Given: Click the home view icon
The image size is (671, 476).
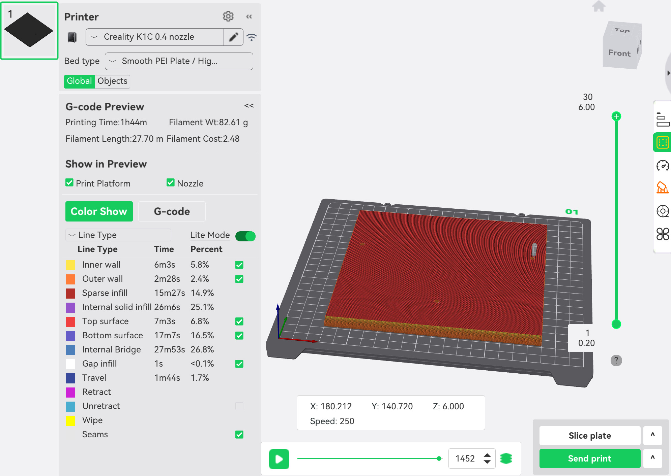Looking at the screenshot, I should pyautogui.click(x=599, y=6).
